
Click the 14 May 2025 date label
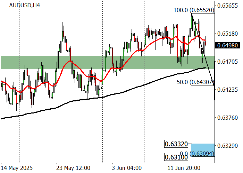point(17,168)
